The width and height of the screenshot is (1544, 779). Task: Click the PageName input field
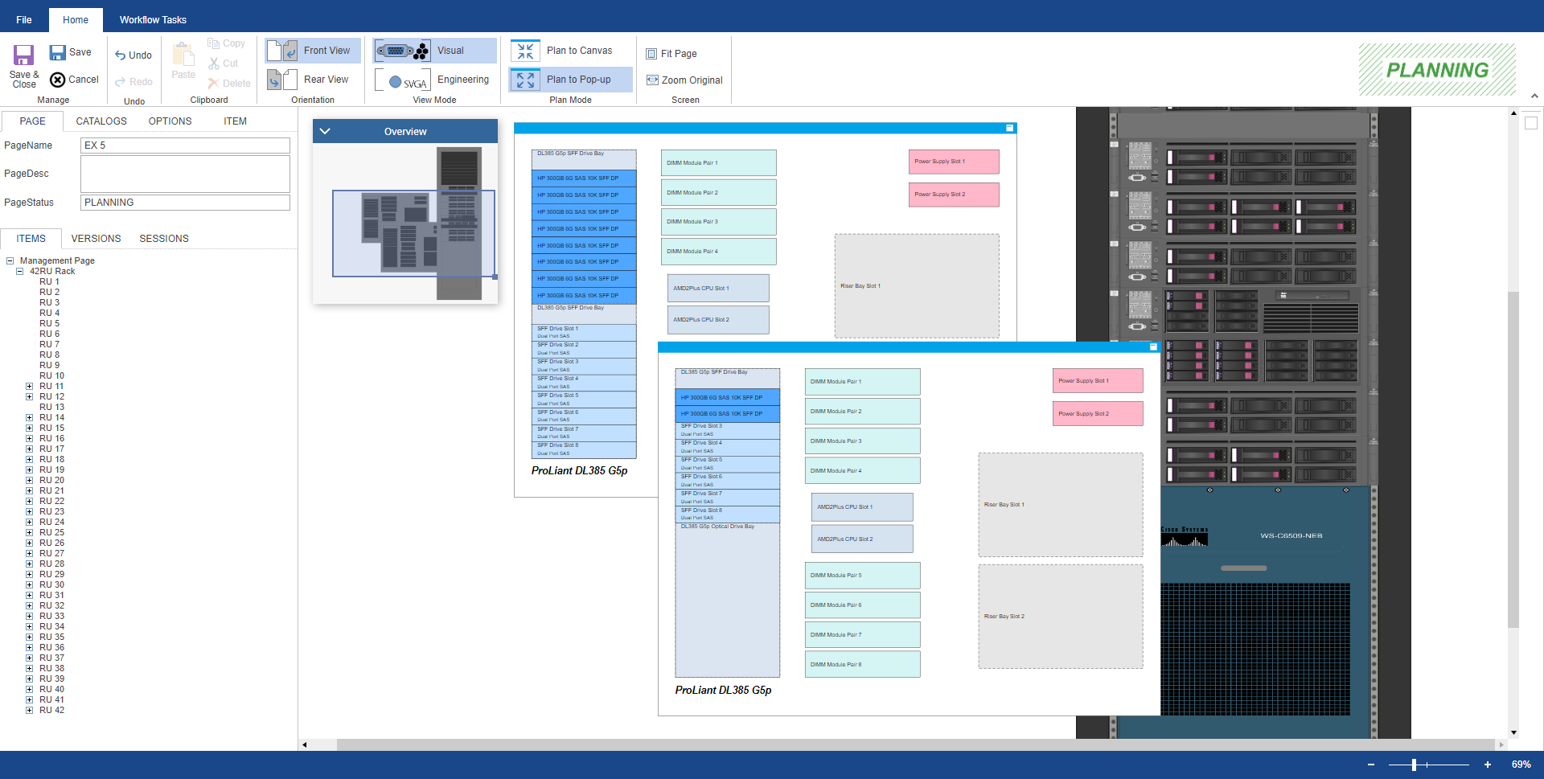coord(185,146)
